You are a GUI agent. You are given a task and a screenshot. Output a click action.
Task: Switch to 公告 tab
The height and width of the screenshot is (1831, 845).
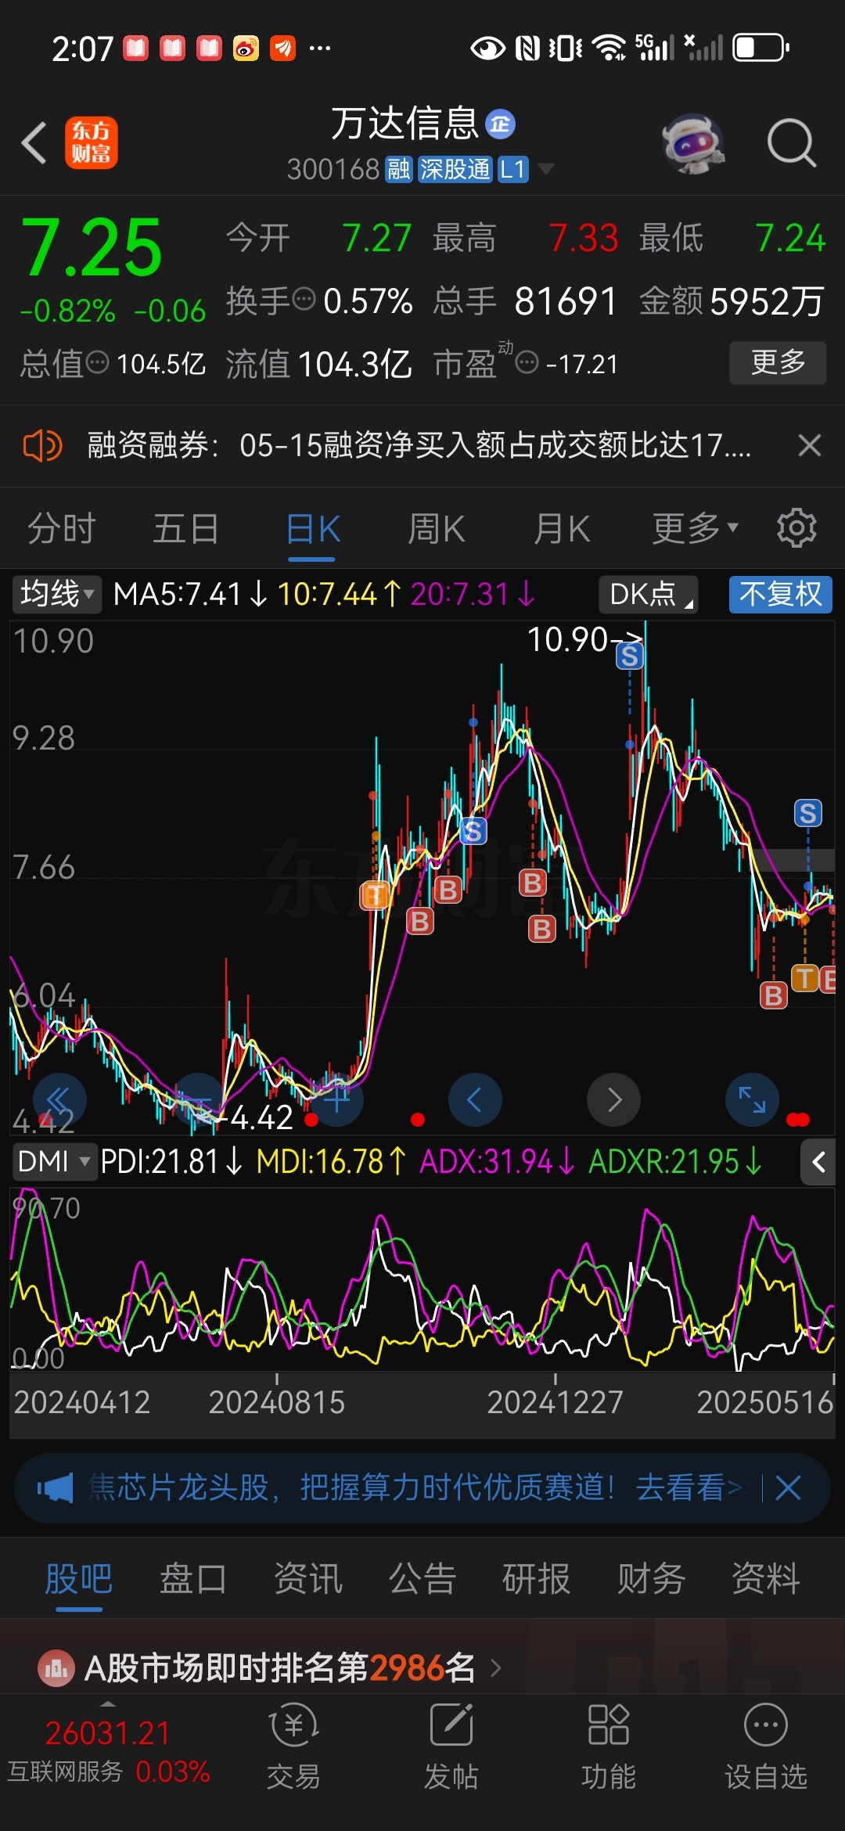click(422, 1578)
